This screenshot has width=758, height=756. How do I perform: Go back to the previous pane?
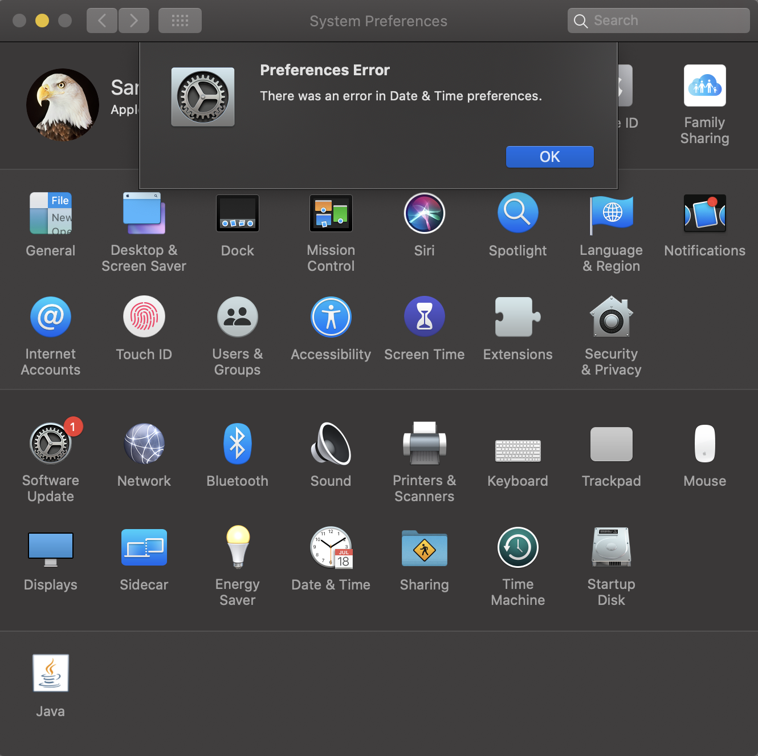102,21
